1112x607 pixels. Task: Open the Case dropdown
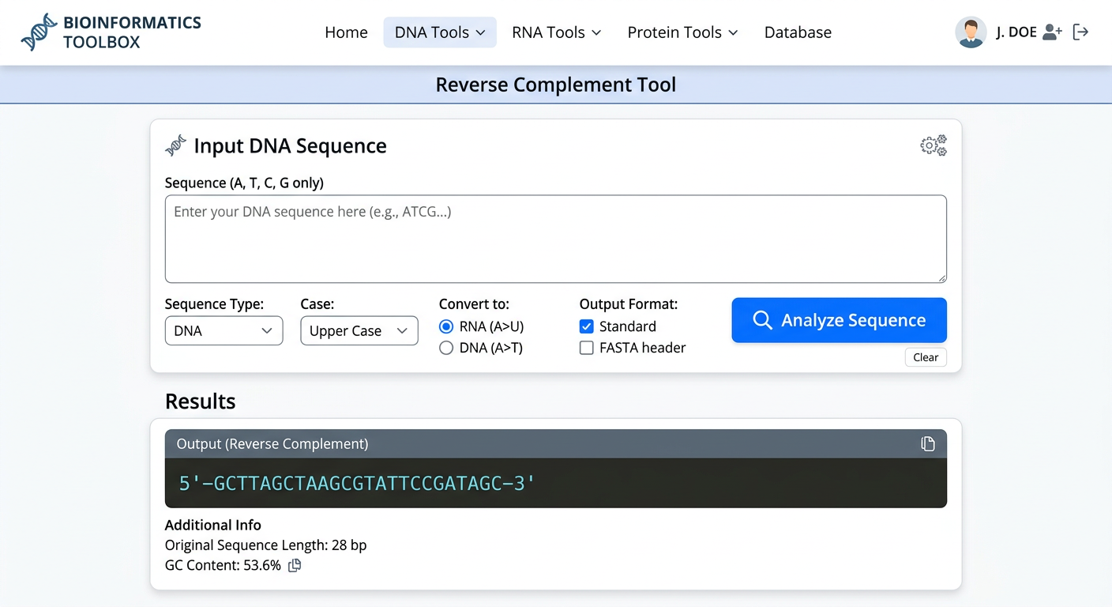click(359, 331)
